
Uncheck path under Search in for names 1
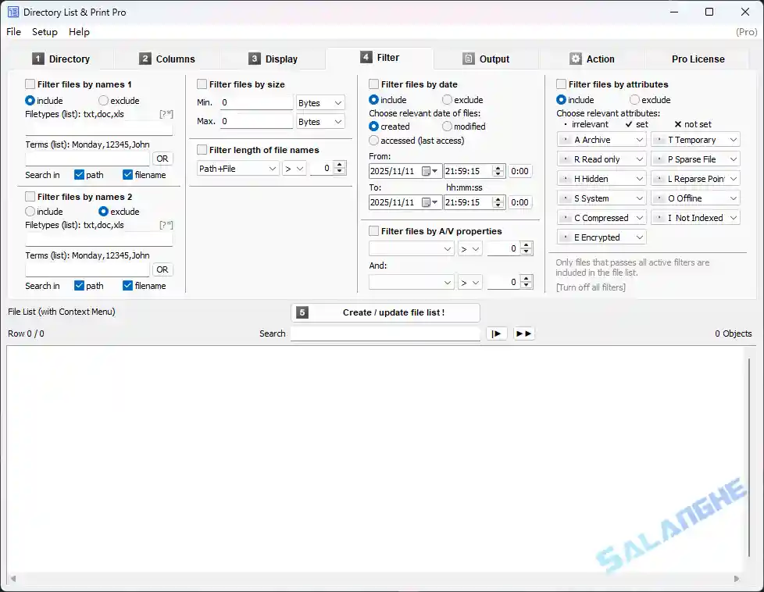coord(75,175)
